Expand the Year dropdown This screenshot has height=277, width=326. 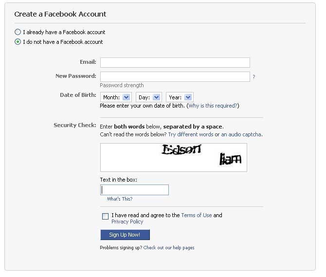180,97
